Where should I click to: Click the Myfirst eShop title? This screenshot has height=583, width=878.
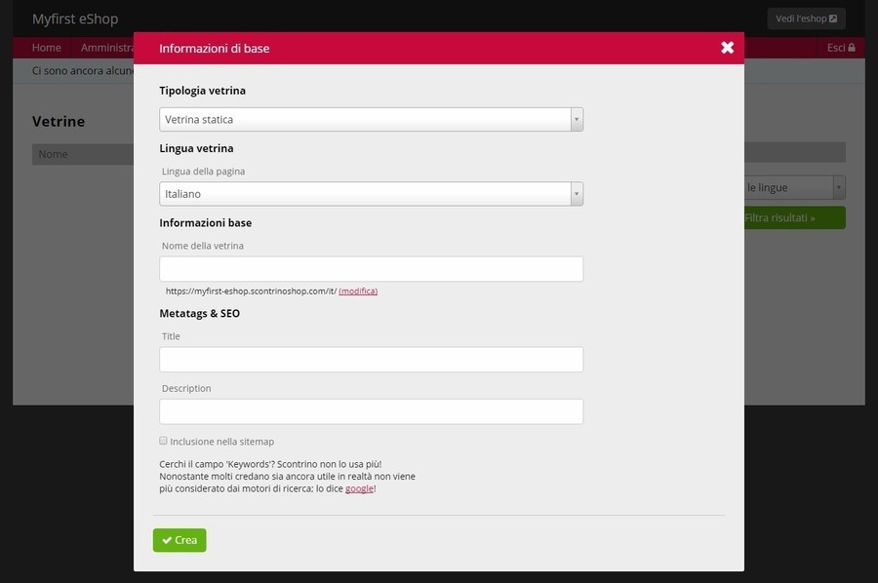[x=75, y=19]
